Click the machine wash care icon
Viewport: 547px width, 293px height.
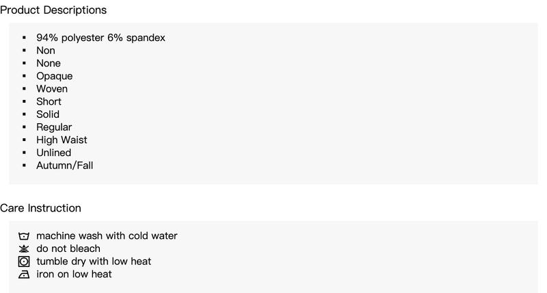pyautogui.click(x=24, y=236)
